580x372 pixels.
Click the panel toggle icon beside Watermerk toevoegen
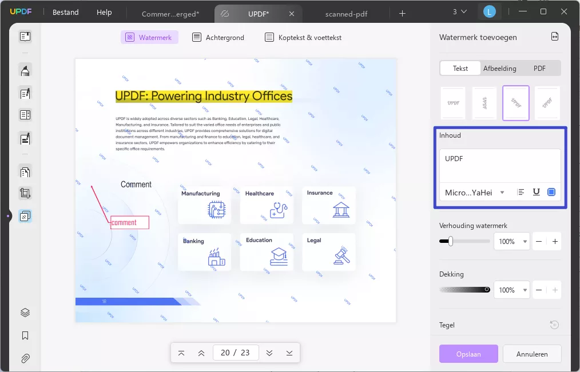(x=554, y=37)
